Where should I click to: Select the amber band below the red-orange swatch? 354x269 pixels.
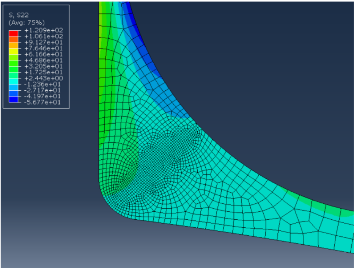pyautogui.click(x=14, y=46)
